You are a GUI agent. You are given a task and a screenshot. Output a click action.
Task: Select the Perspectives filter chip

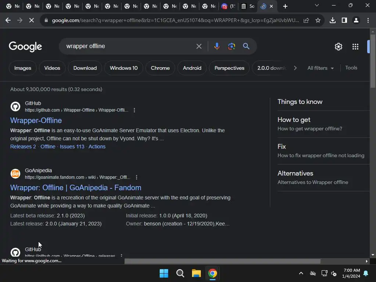coord(229,68)
